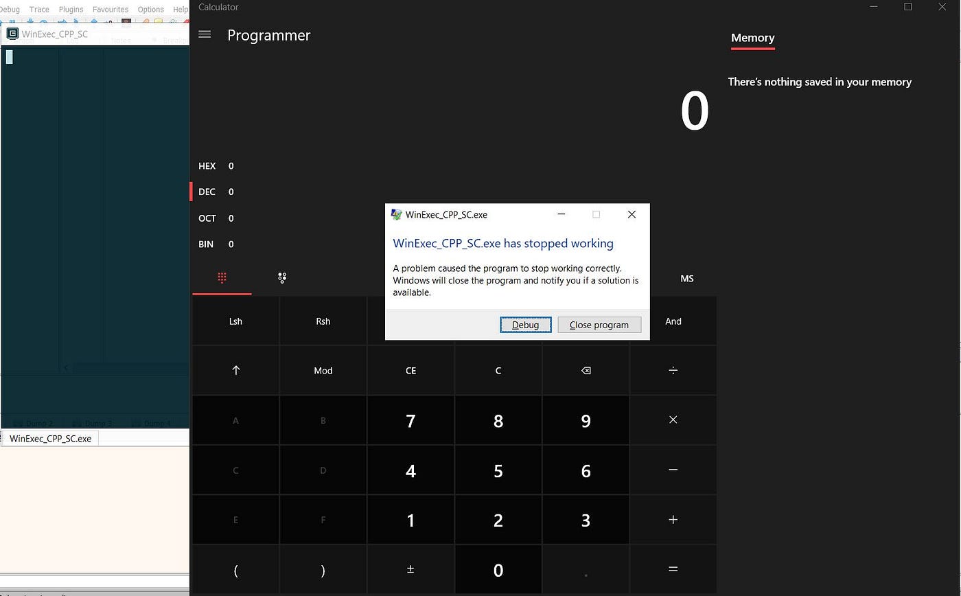Click the Calculator result display showing 0

coord(694,111)
